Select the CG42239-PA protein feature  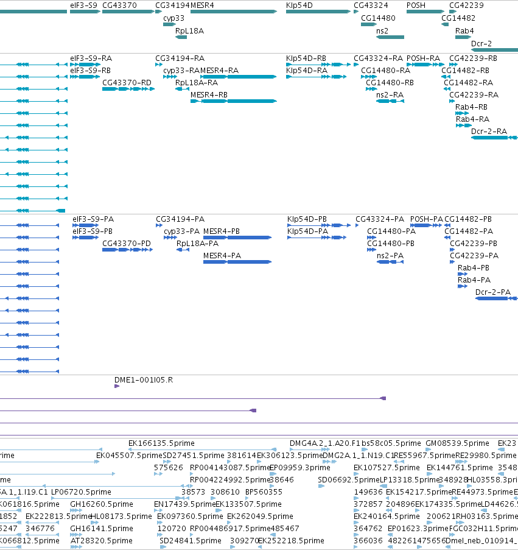tap(452, 262)
